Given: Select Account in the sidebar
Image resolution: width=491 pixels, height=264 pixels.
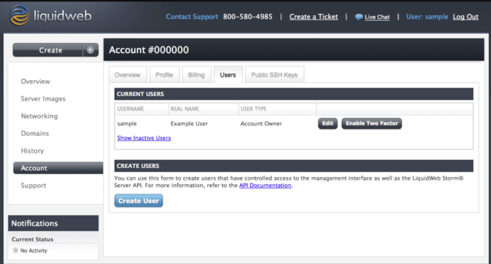Looking at the screenshot, I should click(x=58, y=168).
